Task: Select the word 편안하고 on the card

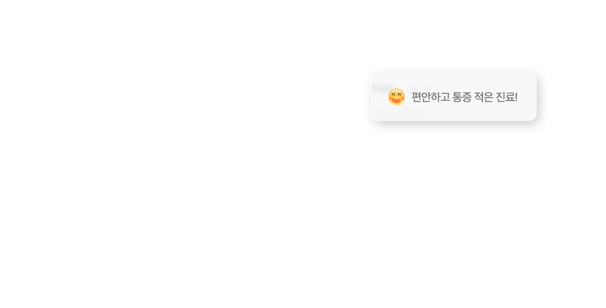Action: (x=431, y=97)
